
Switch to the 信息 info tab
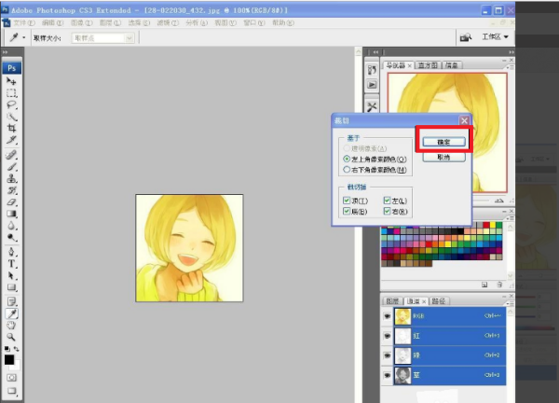pos(452,65)
